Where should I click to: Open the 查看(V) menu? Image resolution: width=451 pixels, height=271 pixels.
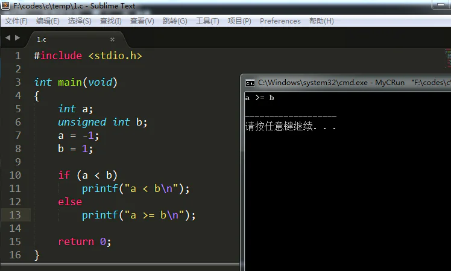click(142, 21)
